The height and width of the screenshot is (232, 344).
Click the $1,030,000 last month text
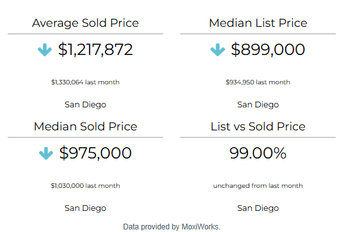point(85,186)
